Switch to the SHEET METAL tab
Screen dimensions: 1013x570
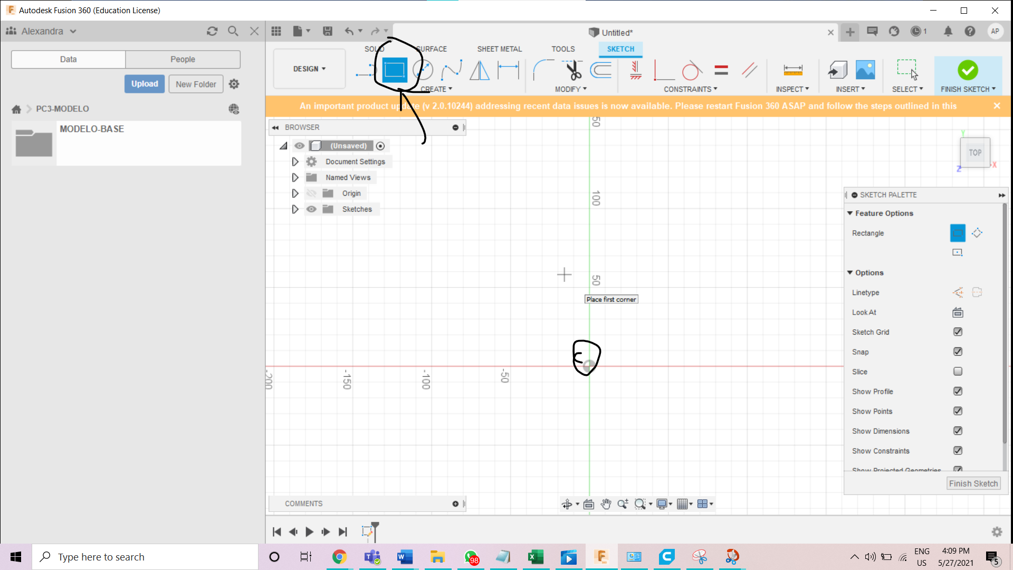click(x=499, y=49)
